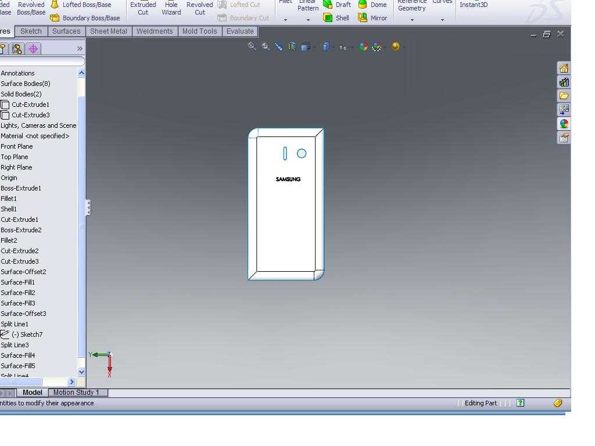
Task: Select Surface Bodies(8) in the tree
Action: pyautogui.click(x=26, y=84)
